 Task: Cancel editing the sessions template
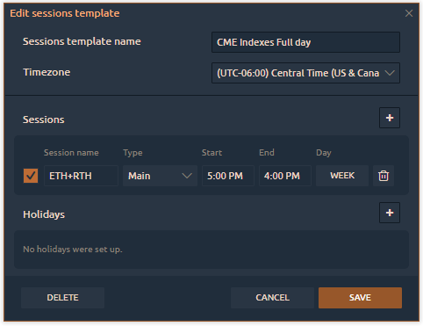(x=272, y=298)
